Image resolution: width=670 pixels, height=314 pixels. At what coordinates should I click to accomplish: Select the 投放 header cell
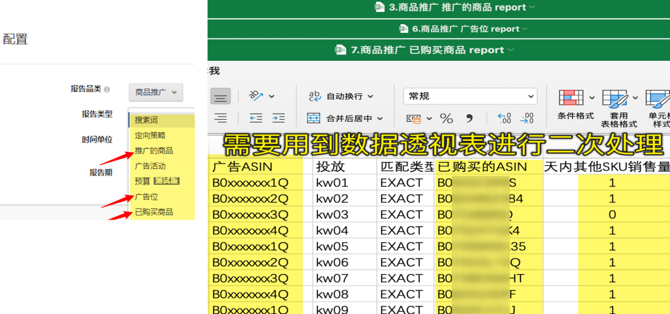click(344, 166)
